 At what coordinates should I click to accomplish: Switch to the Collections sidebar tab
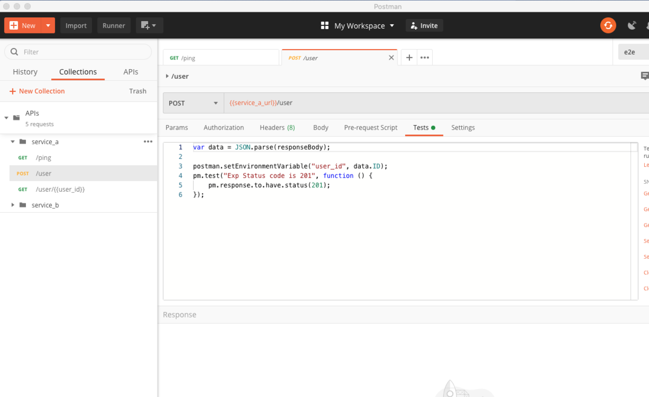[x=78, y=72]
